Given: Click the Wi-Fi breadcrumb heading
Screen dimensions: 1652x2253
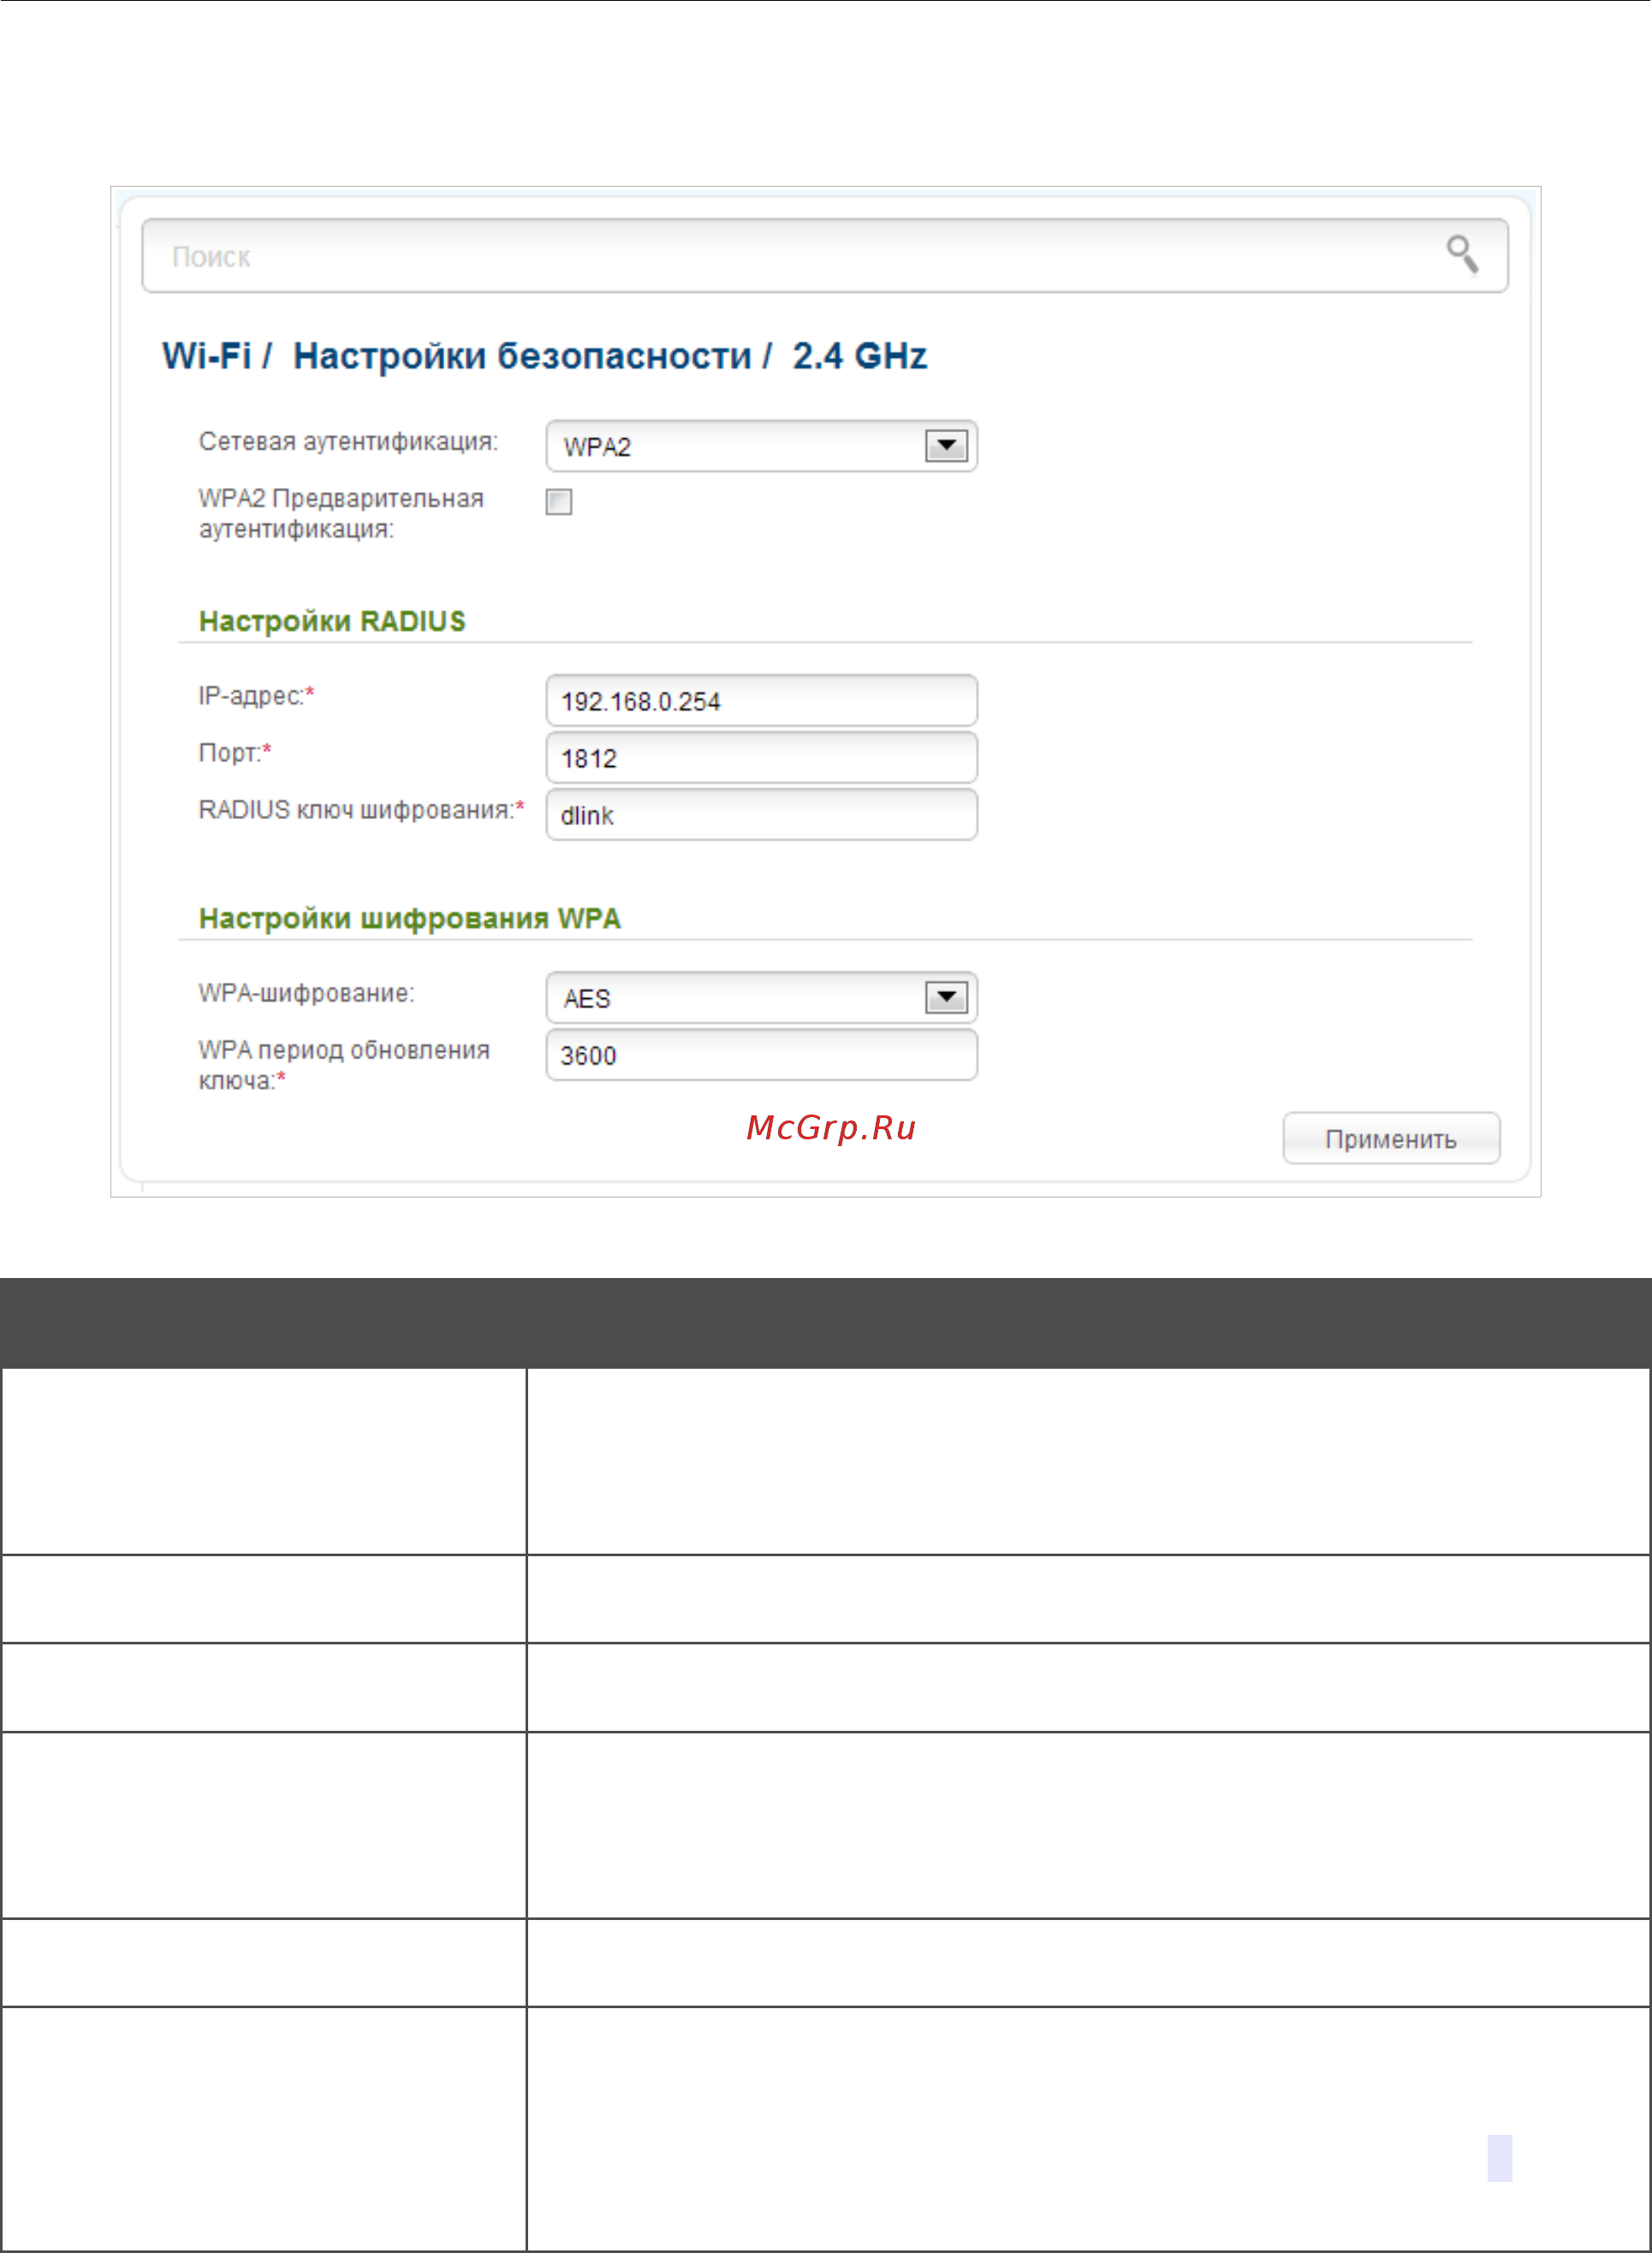Looking at the screenshot, I should point(207,356).
